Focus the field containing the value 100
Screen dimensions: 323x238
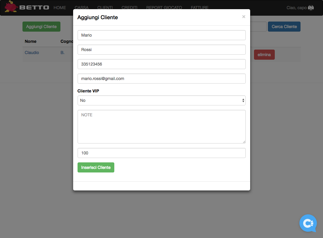tap(161, 153)
